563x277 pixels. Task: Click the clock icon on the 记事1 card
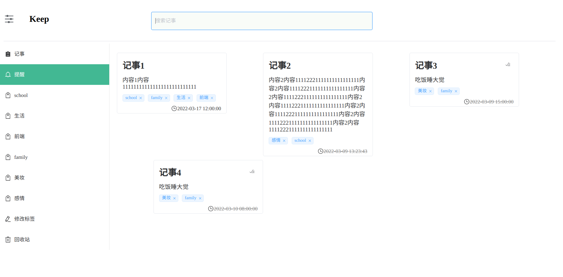coord(174,108)
